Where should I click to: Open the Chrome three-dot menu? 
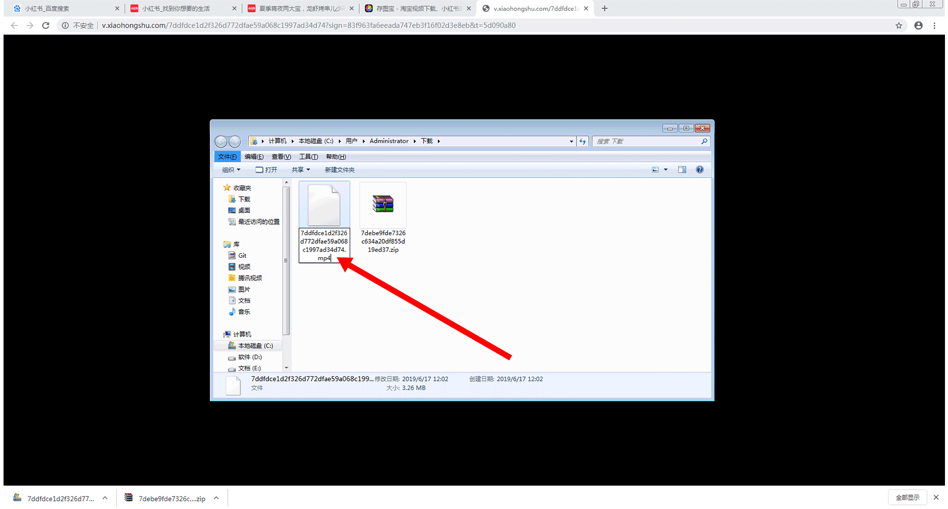click(934, 26)
